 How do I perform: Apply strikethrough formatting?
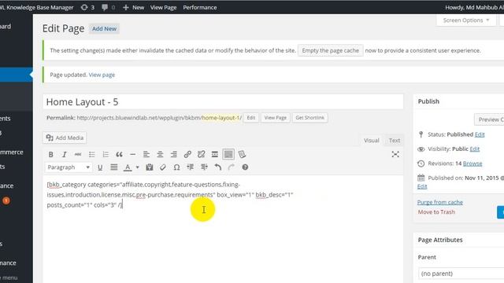coord(78,154)
